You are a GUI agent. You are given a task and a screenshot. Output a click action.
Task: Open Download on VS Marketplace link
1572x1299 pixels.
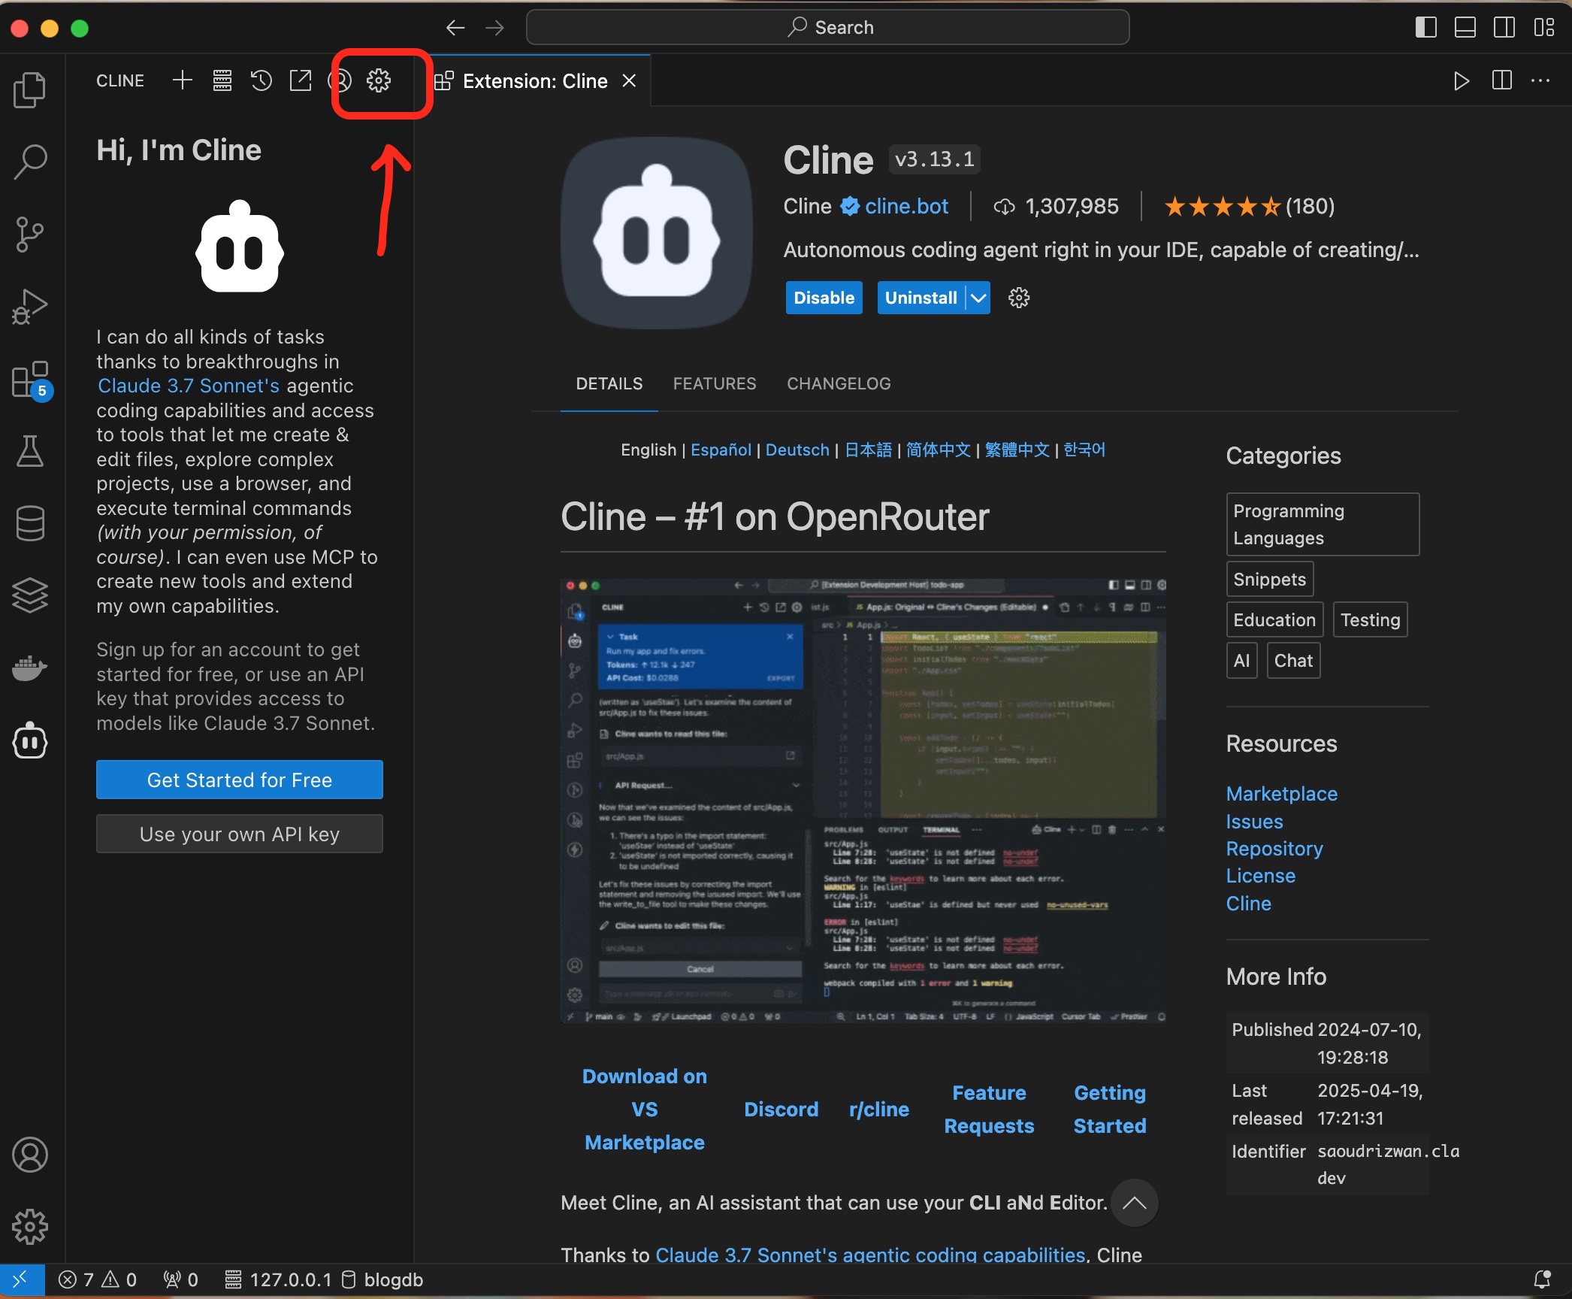[645, 1110]
